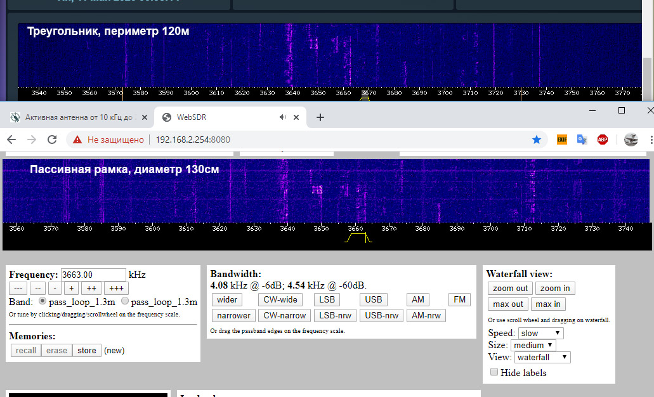Switch to LSB mode
Viewport: 654px width, 397px height.
tap(327, 300)
